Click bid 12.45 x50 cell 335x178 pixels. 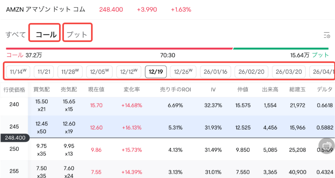pos(41,128)
